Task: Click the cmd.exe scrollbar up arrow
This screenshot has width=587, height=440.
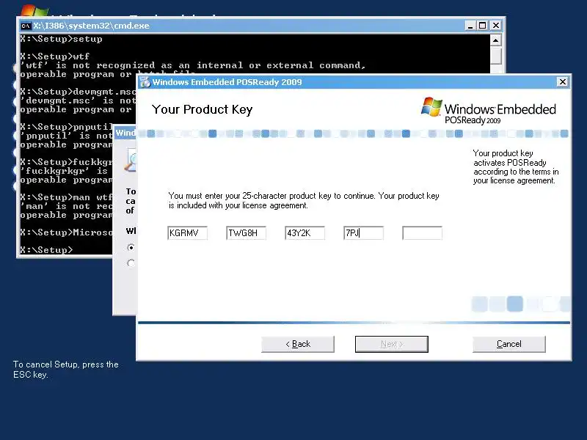Action: 496,40
